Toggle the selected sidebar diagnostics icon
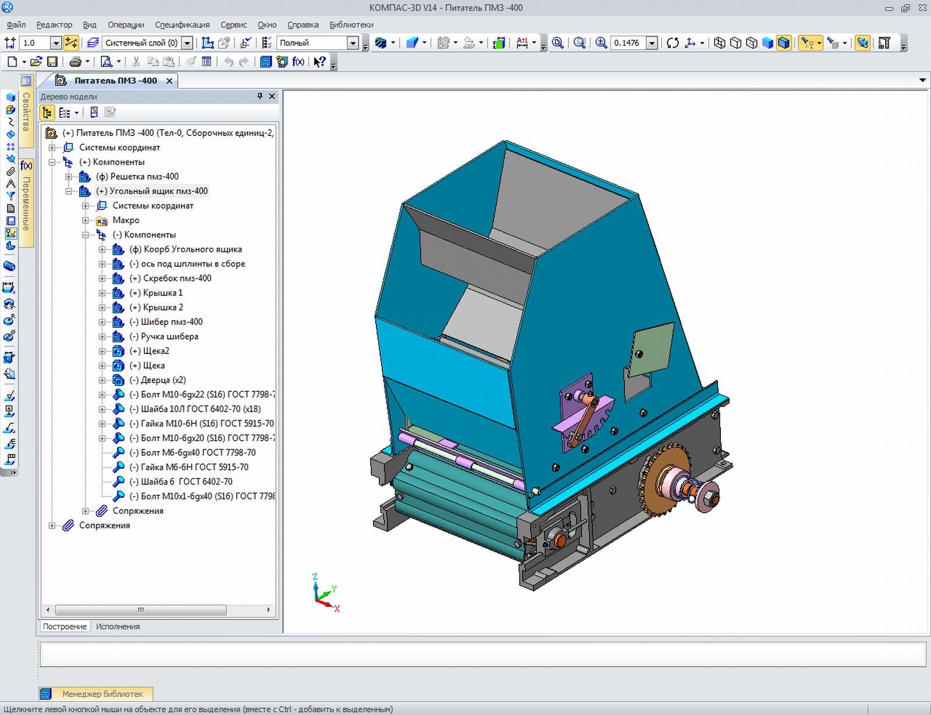The image size is (931, 715). (10, 233)
